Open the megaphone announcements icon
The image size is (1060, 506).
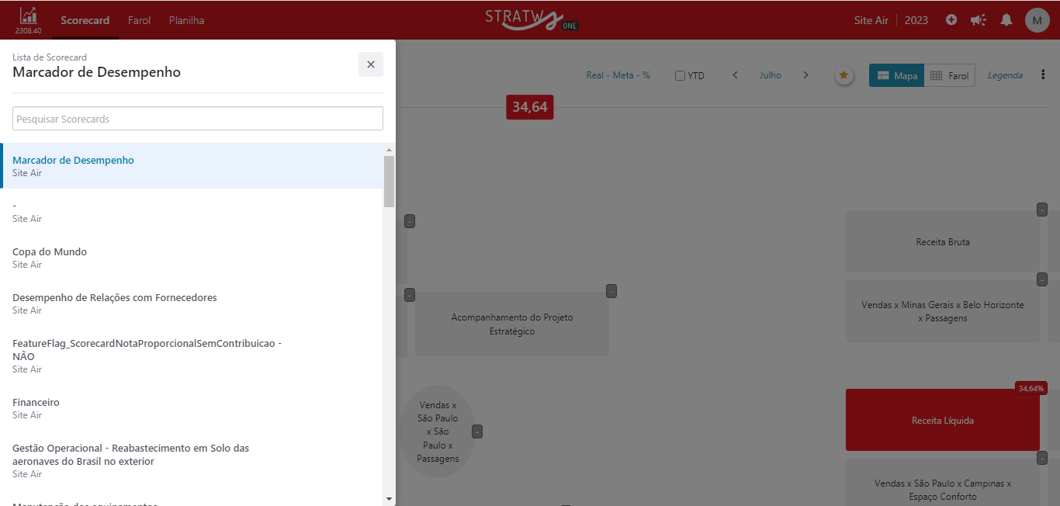978,20
